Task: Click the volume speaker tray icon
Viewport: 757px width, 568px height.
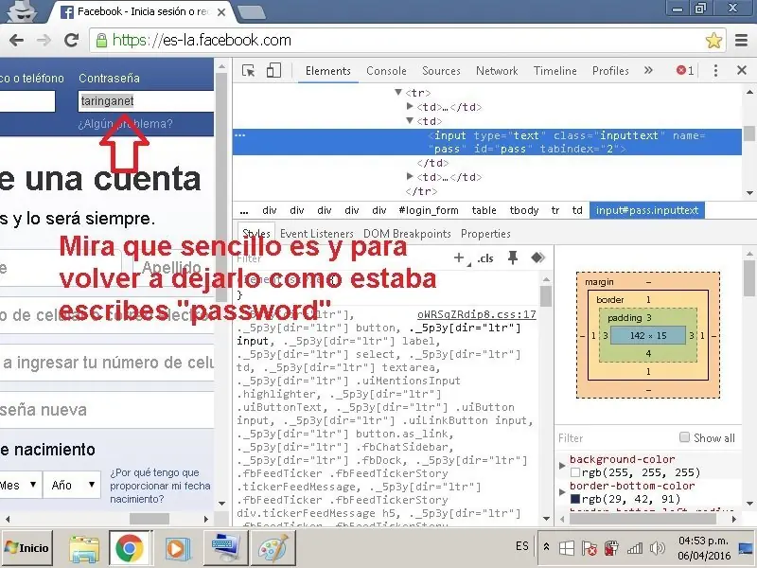Action: pyautogui.click(x=658, y=548)
